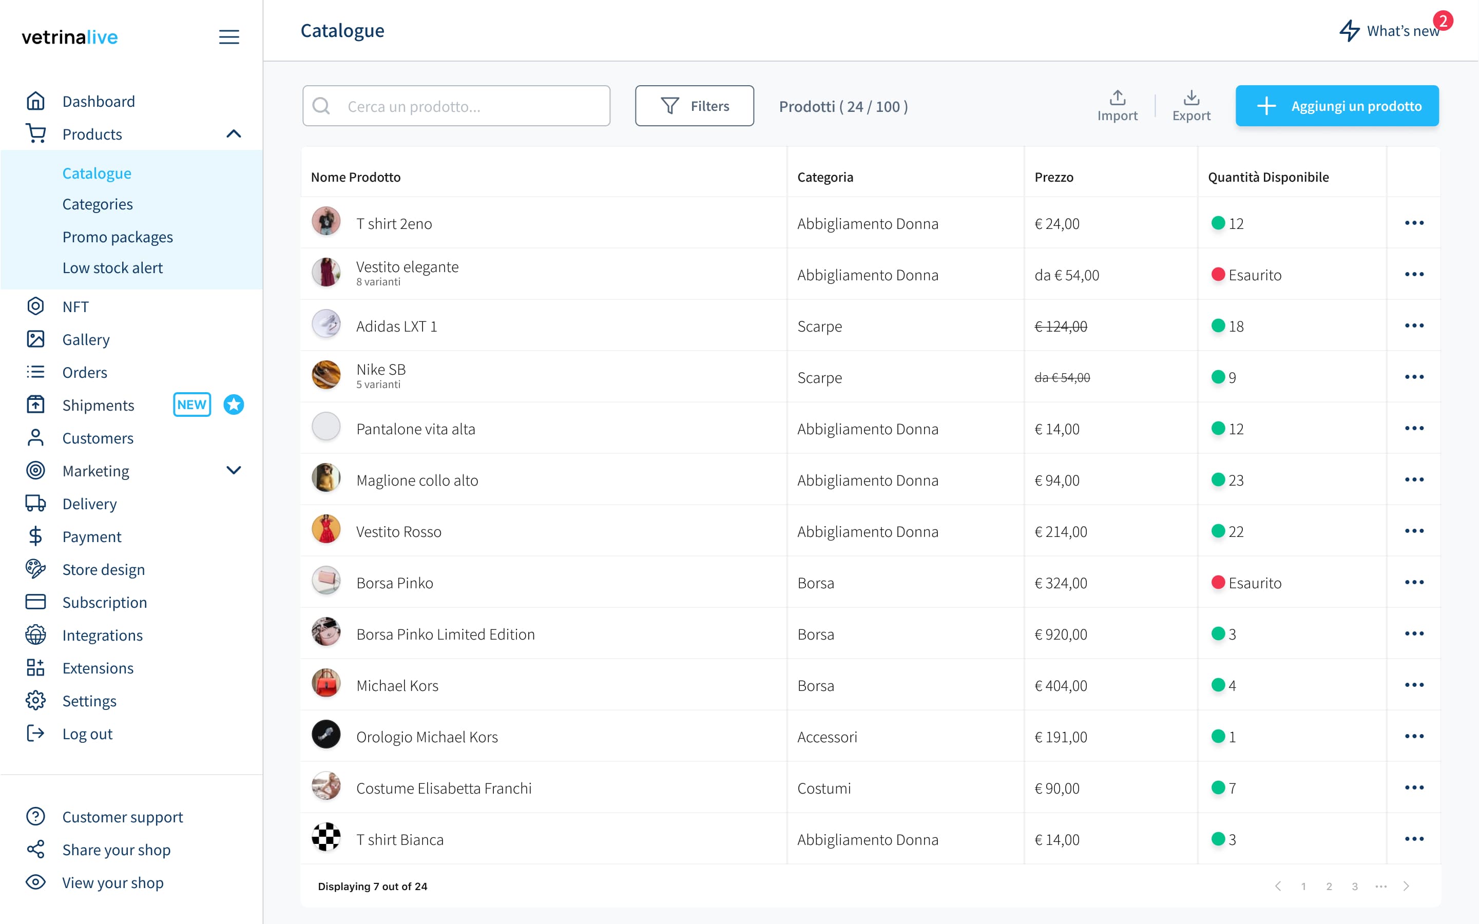
Task: Open Low stock alert page
Action: pyautogui.click(x=112, y=267)
